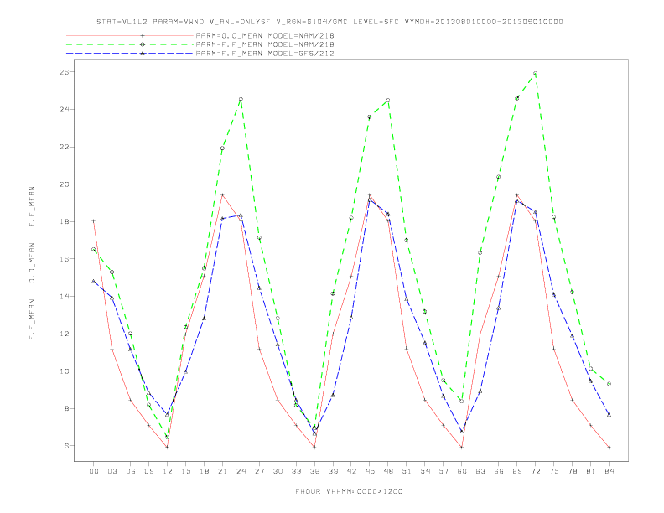Click x-axis tick label 24
This screenshot has width=664, height=513.
pyautogui.click(x=241, y=471)
